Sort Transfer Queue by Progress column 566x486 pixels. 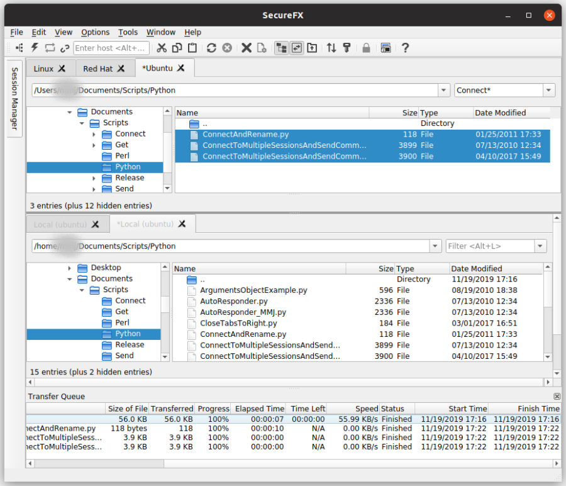pyautogui.click(x=213, y=409)
